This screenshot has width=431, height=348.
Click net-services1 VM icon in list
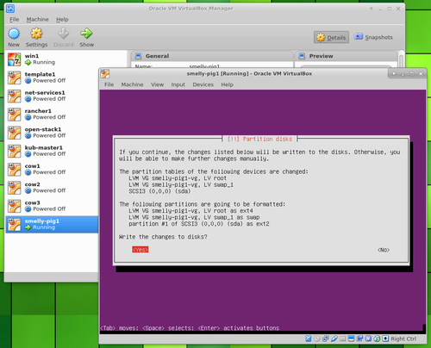coord(14,96)
